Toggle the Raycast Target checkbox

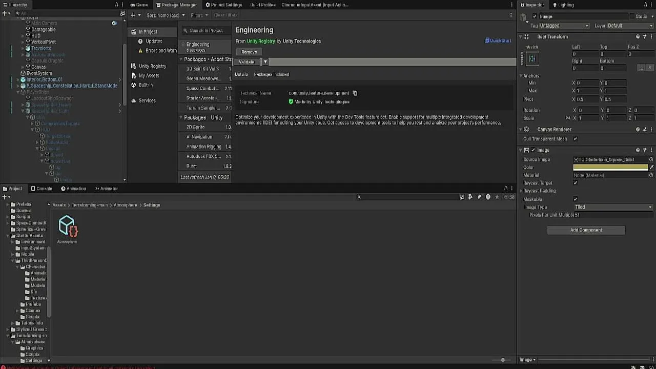[x=575, y=183]
